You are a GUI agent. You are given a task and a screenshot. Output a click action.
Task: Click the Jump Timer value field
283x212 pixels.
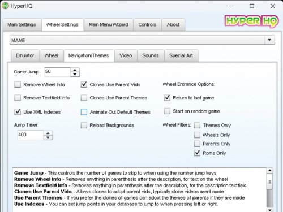pos(31,135)
